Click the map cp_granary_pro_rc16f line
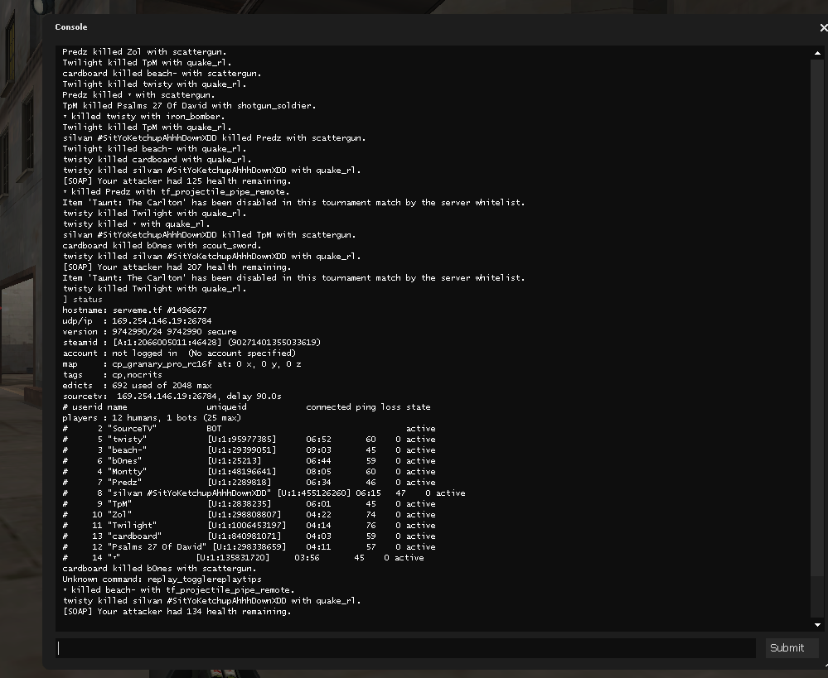This screenshot has height=678, width=828. click(182, 364)
